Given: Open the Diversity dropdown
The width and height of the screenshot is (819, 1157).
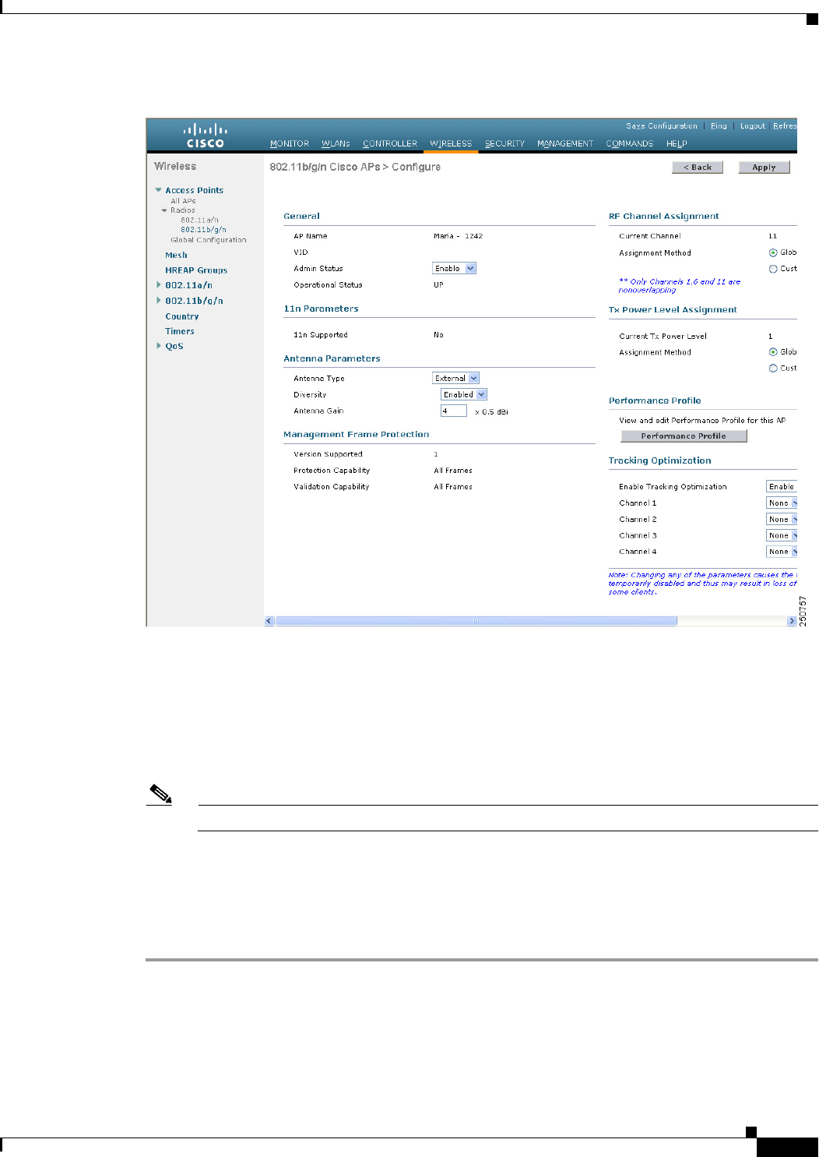Looking at the screenshot, I should click(x=464, y=394).
